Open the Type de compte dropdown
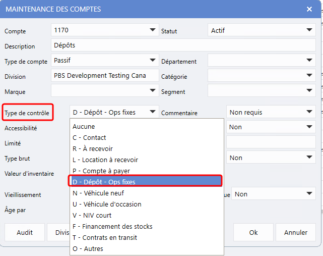The image size is (323, 256). 153,60
